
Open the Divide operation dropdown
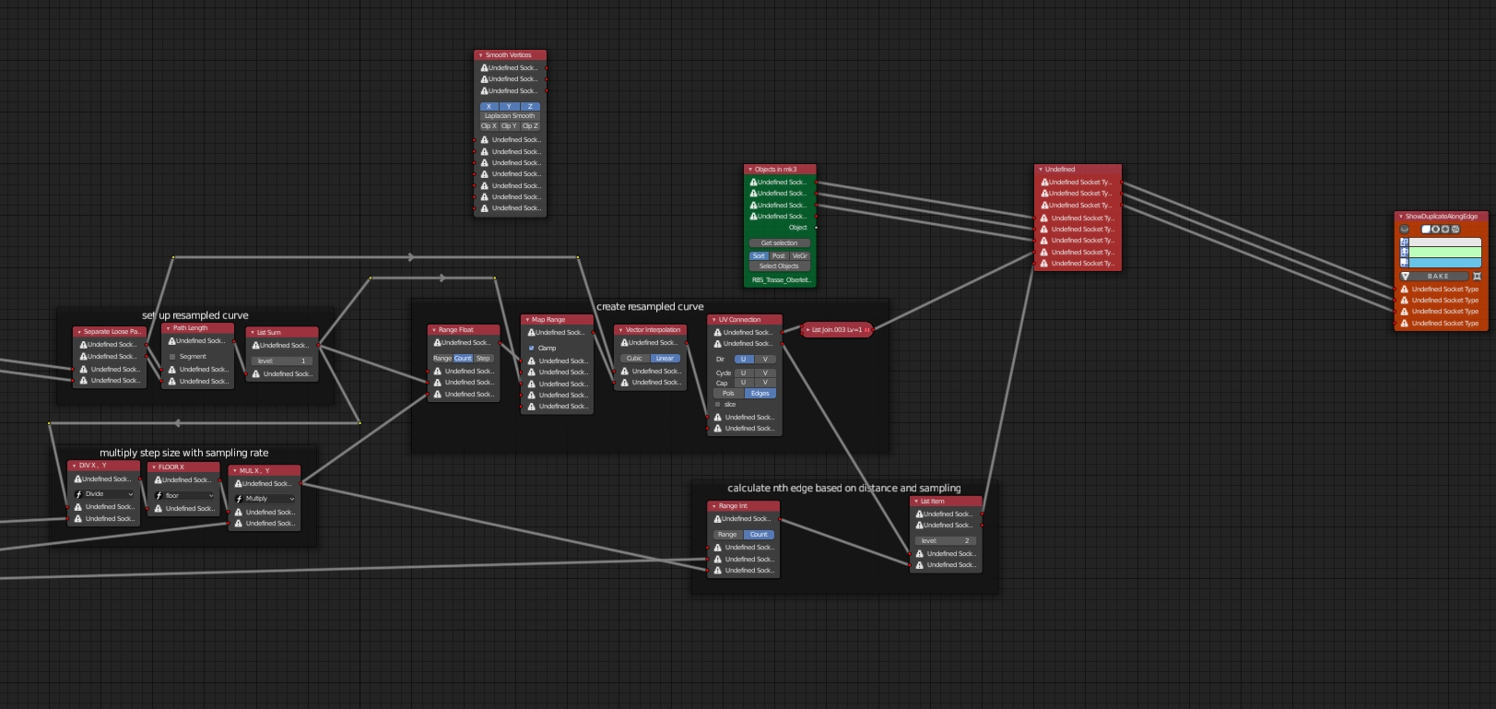(104, 494)
